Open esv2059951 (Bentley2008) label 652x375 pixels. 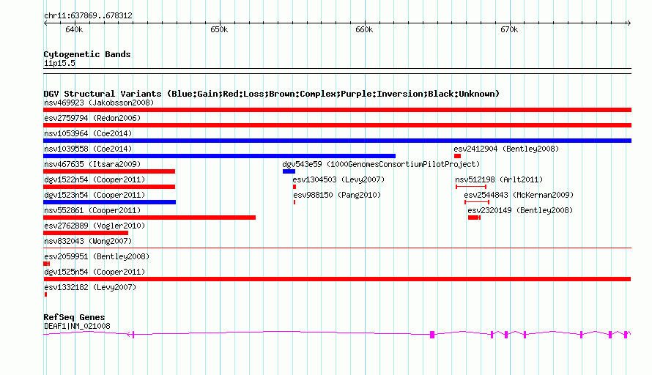coord(97,256)
